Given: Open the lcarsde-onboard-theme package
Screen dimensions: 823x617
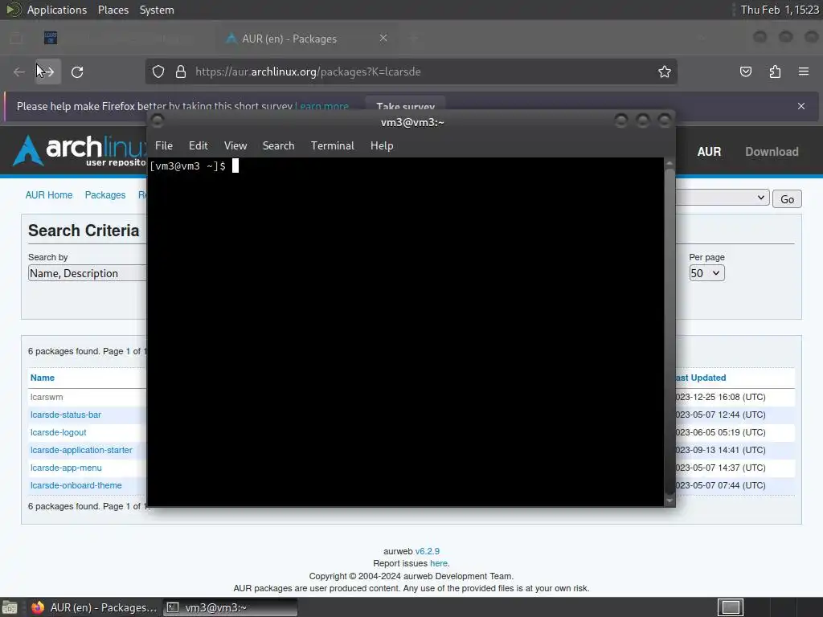Looking at the screenshot, I should click(x=76, y=486).
